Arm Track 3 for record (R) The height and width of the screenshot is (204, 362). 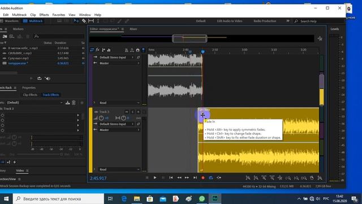pos(138,112)
